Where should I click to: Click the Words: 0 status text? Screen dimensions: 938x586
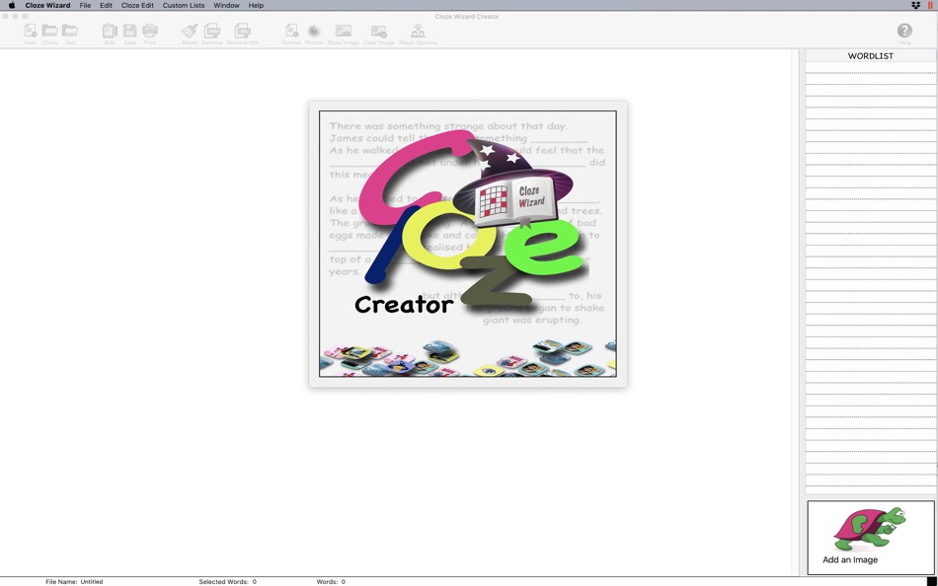(331, 581)
